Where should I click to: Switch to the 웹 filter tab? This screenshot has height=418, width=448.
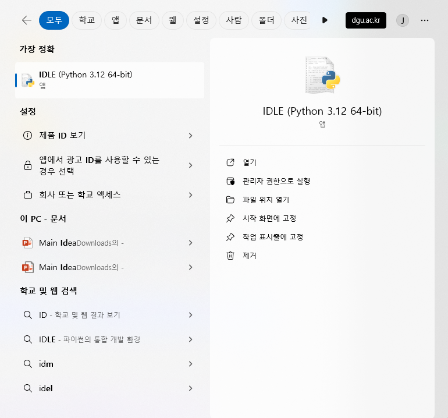point(173,20)
